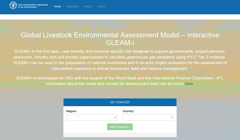Click the paragraph mentioning IPCC Tier 2 methods
This screenshot has width=240, height=140.
coord(120,60)
